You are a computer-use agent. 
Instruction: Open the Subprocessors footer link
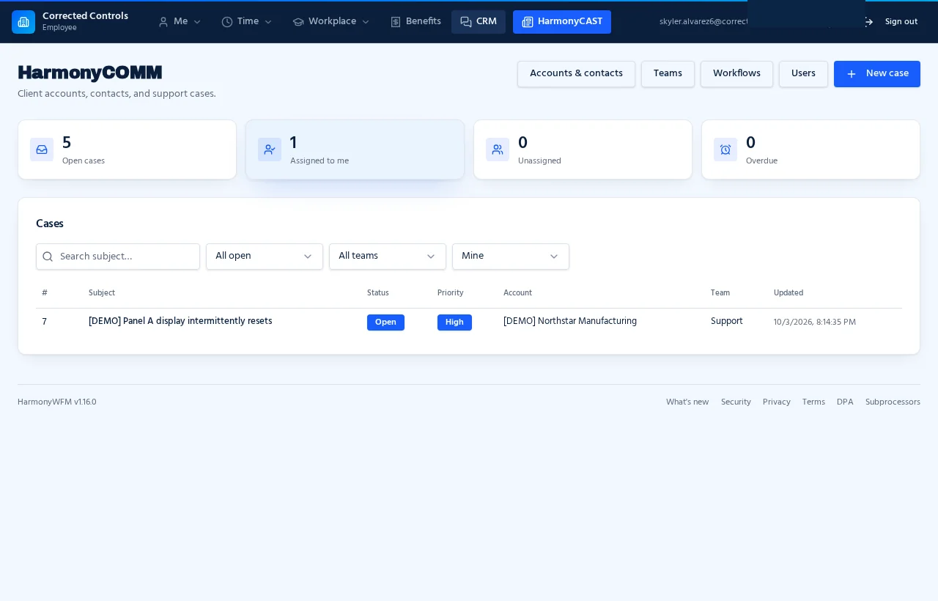[x=893, y=402]
